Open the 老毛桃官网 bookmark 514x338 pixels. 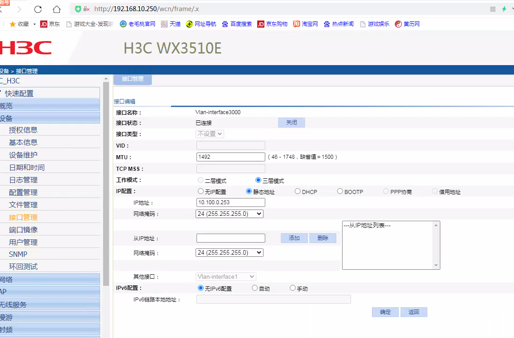138,24
